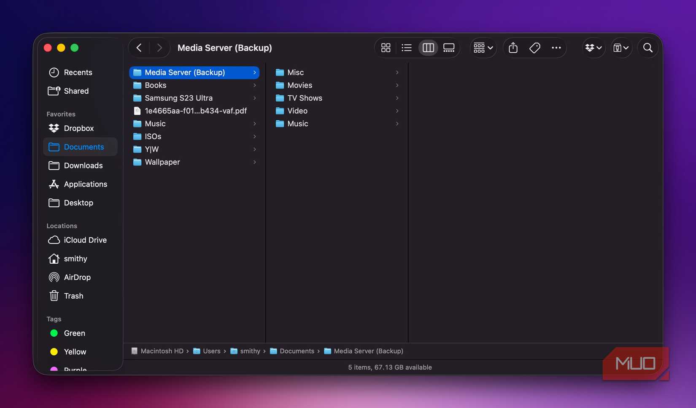Click the Share icon in toolbar
Screen dimensions: 696x408
tap(513, 48)
